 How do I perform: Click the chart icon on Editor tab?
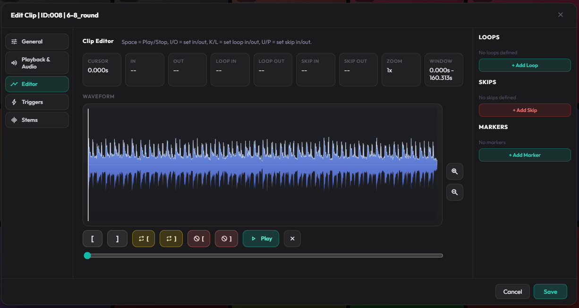tap(14, 84)
